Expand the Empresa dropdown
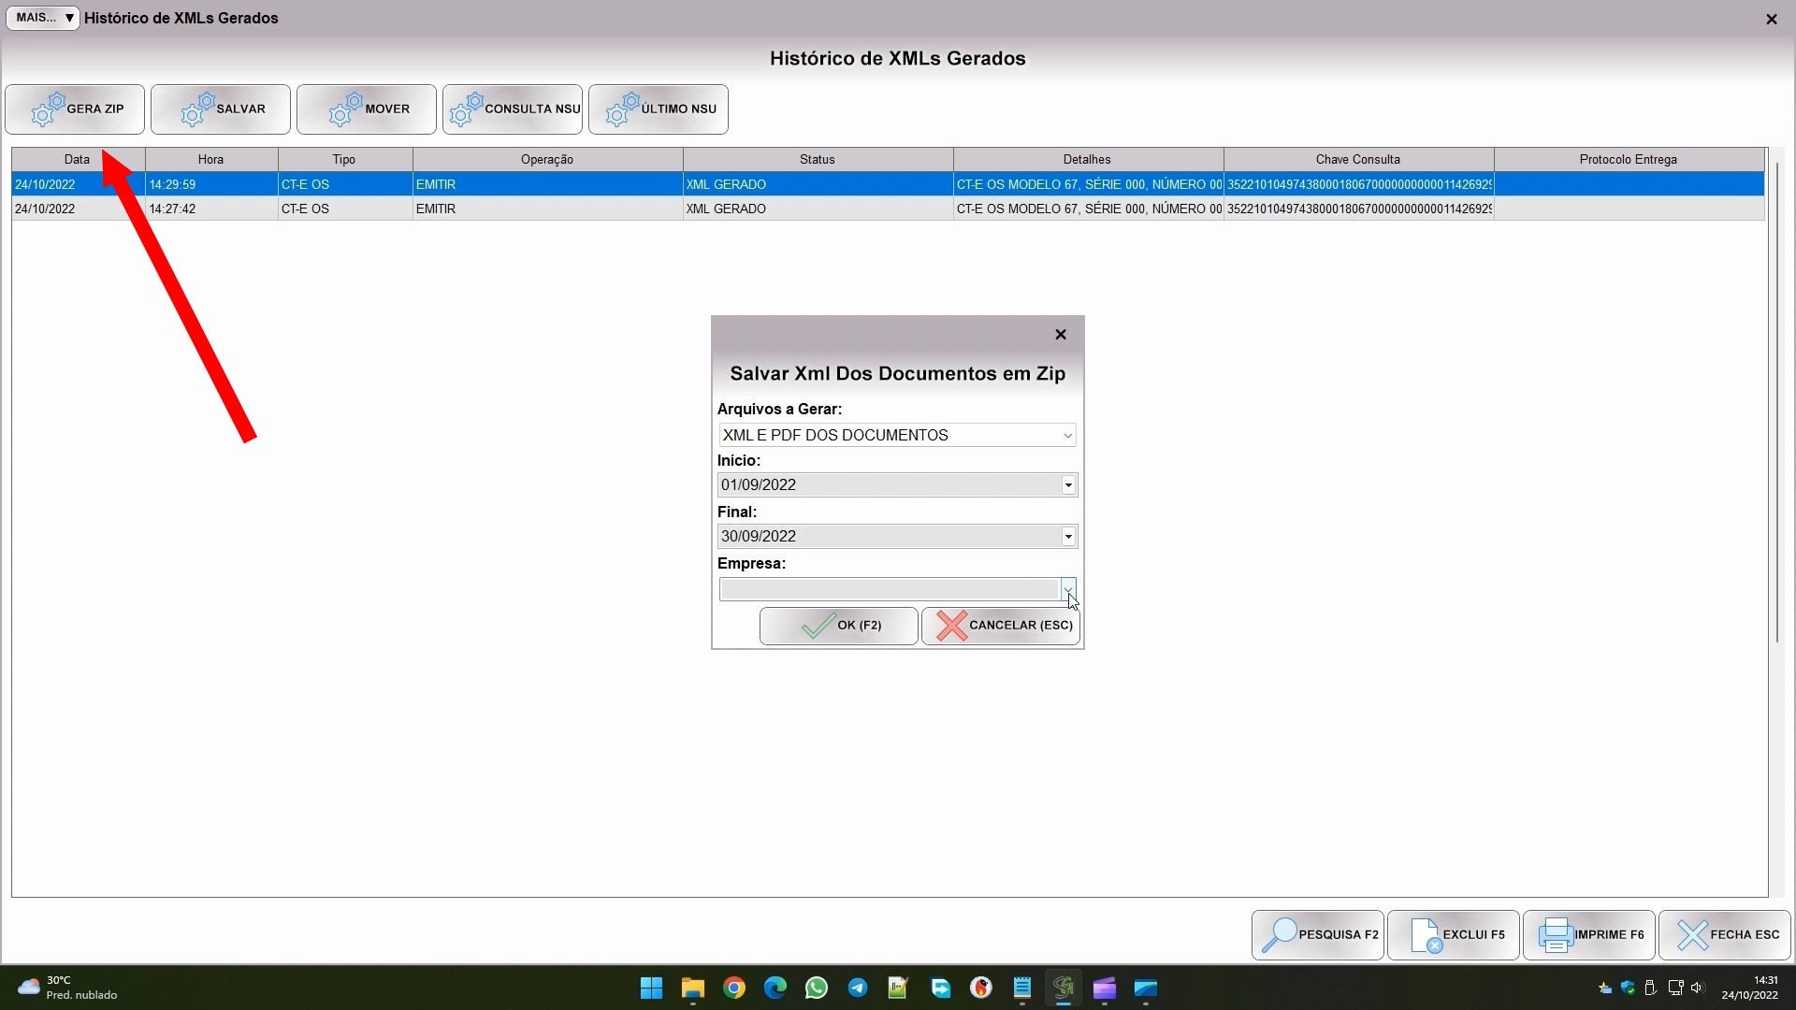Screen dimensions: 1796x1010 tap(1067, 589)
